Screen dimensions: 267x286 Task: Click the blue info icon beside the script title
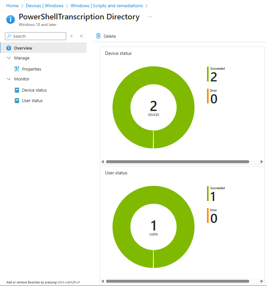click(10, 19)
